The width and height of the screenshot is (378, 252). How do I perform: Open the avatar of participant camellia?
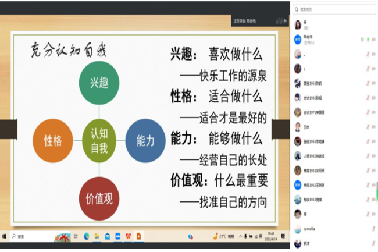coord(298,228)
